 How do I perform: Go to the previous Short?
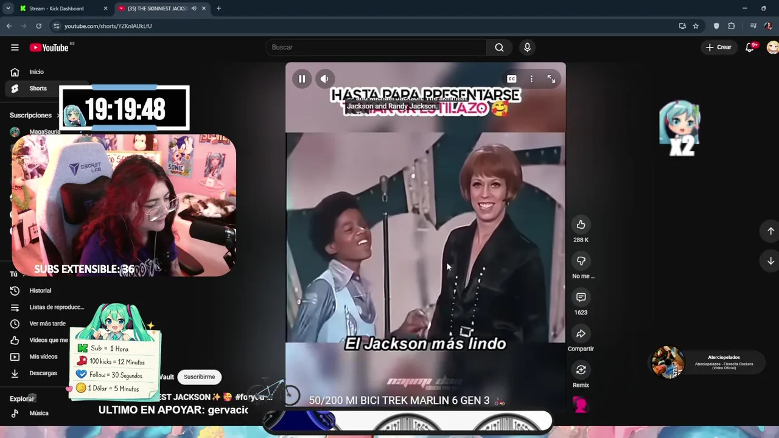coord(770,231)
